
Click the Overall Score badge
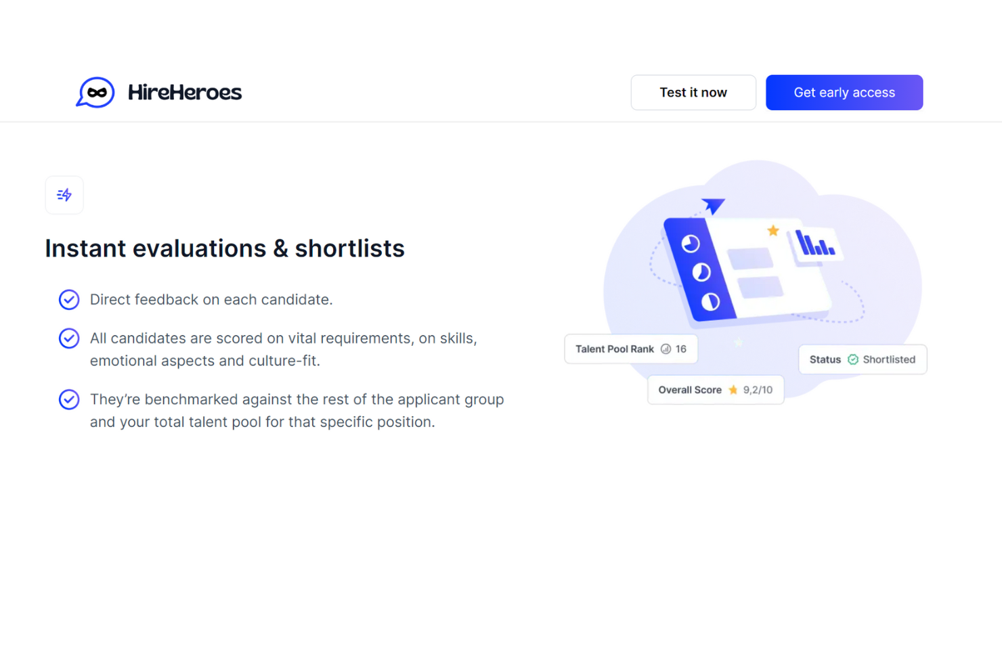(x=715, y=390)
